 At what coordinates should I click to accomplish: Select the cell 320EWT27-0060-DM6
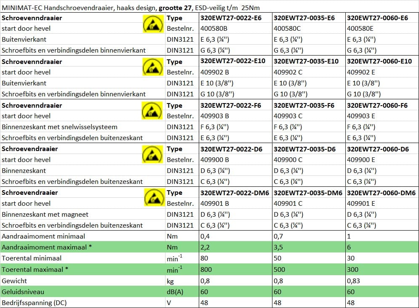[381, 193]
